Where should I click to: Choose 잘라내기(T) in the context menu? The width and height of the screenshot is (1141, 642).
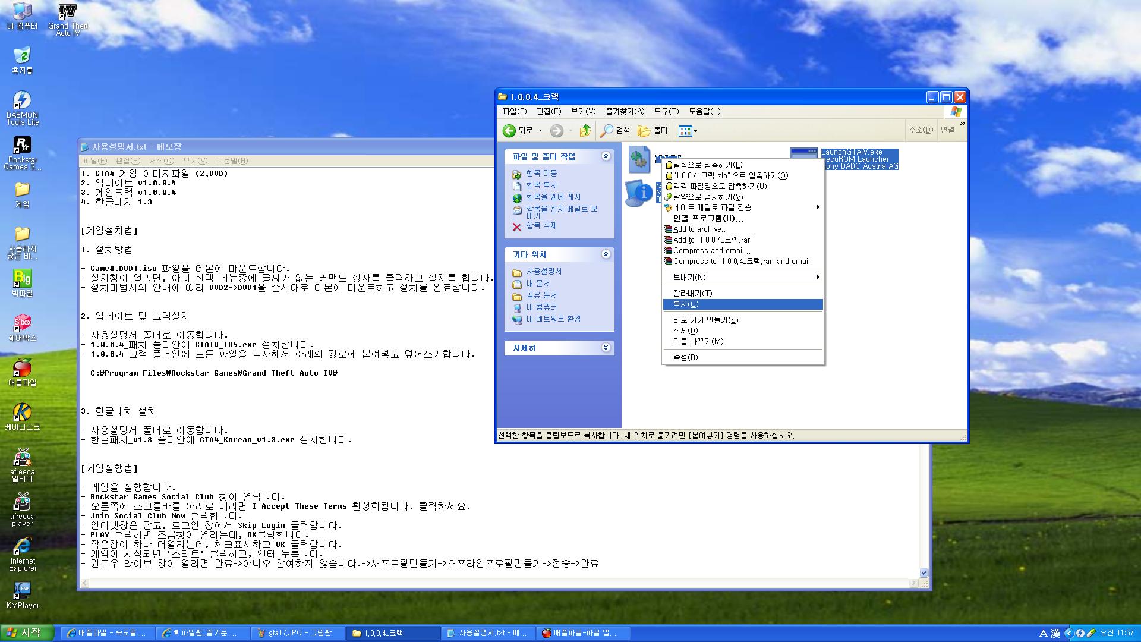pos(743,294)
